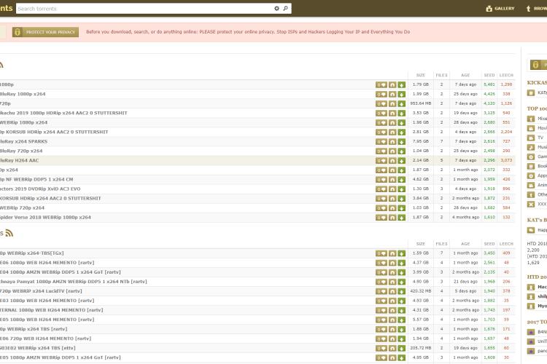
Task: Open the Movies category icon in sidebar
Action: click(531, 128)
